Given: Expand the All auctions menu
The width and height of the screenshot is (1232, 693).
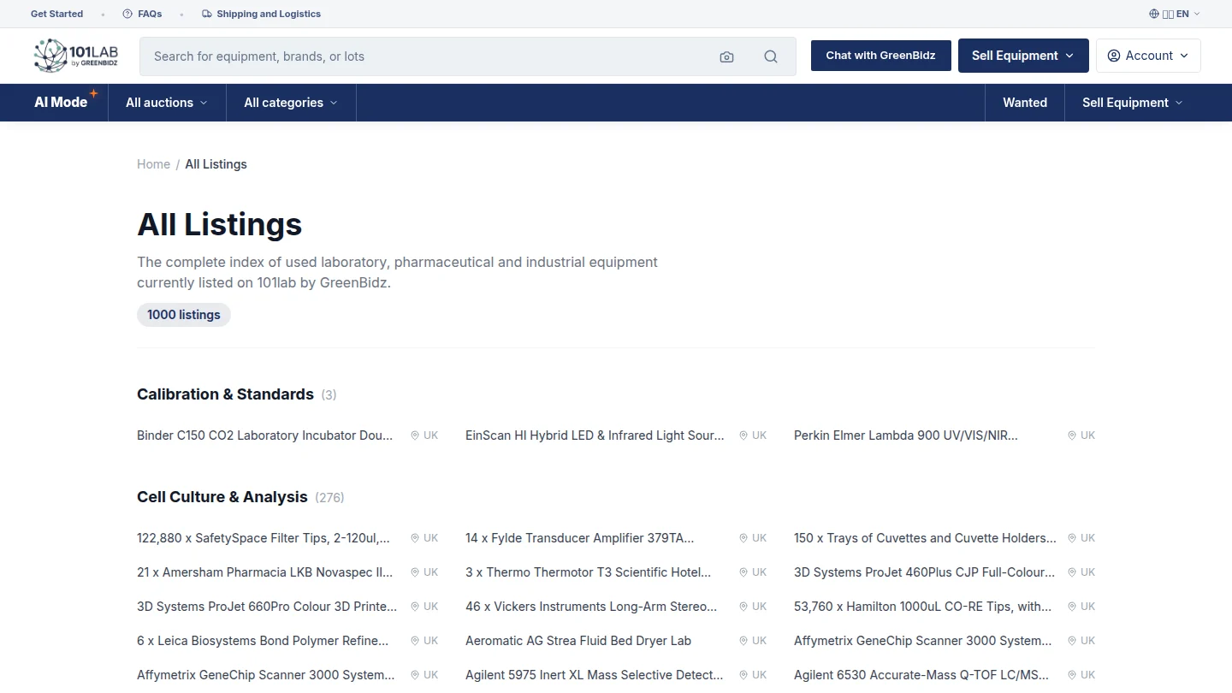Looking at the screenshot, I should (x=167, y=103).
